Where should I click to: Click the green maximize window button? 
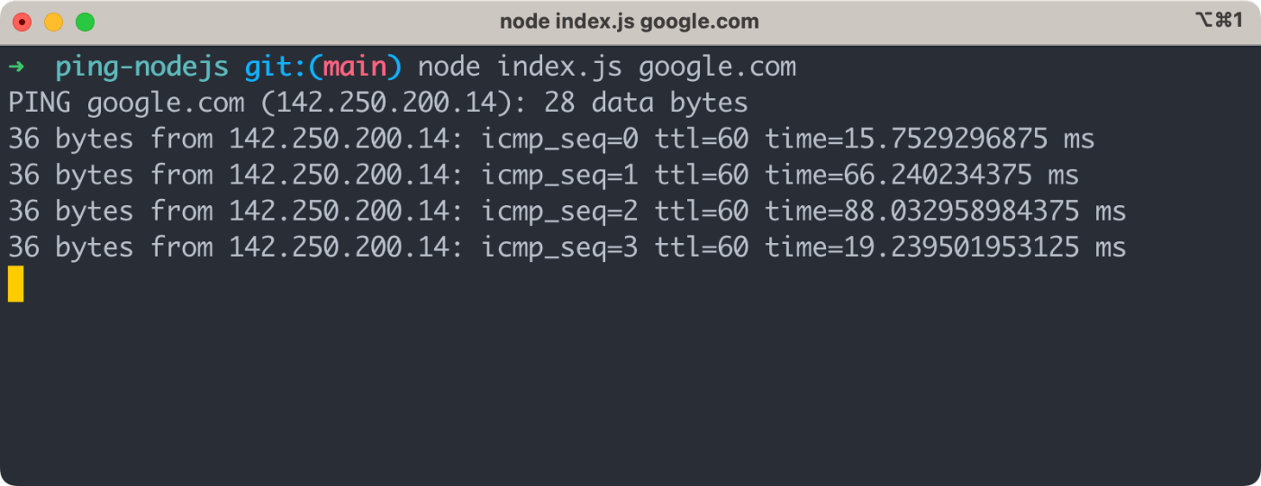(85, 22)
